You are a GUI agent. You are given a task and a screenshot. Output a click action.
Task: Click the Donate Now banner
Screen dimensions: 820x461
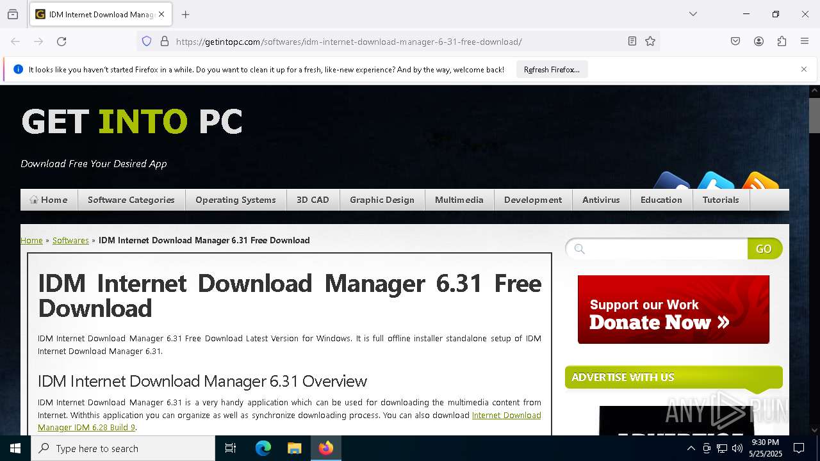(673, 310)
